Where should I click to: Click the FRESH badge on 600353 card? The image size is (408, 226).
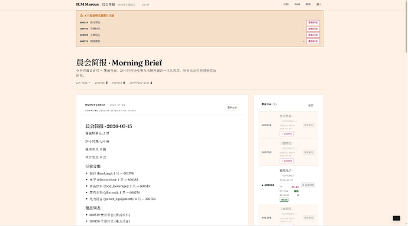point(284,200)
